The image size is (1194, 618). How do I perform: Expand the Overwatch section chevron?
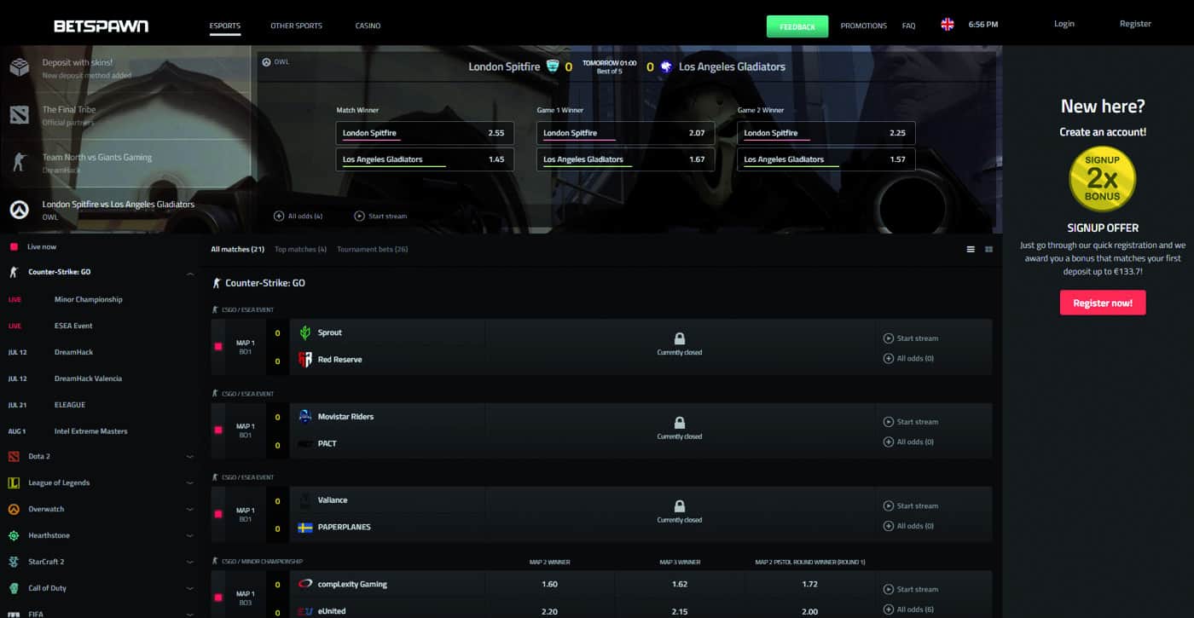[x=189, y=510]
